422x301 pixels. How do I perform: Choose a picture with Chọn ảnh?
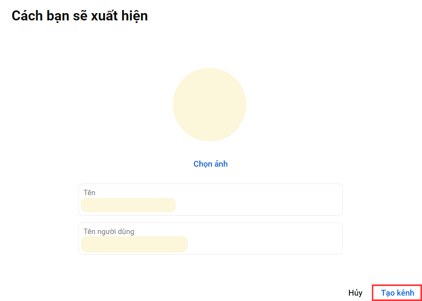click(x=210, y=164)
